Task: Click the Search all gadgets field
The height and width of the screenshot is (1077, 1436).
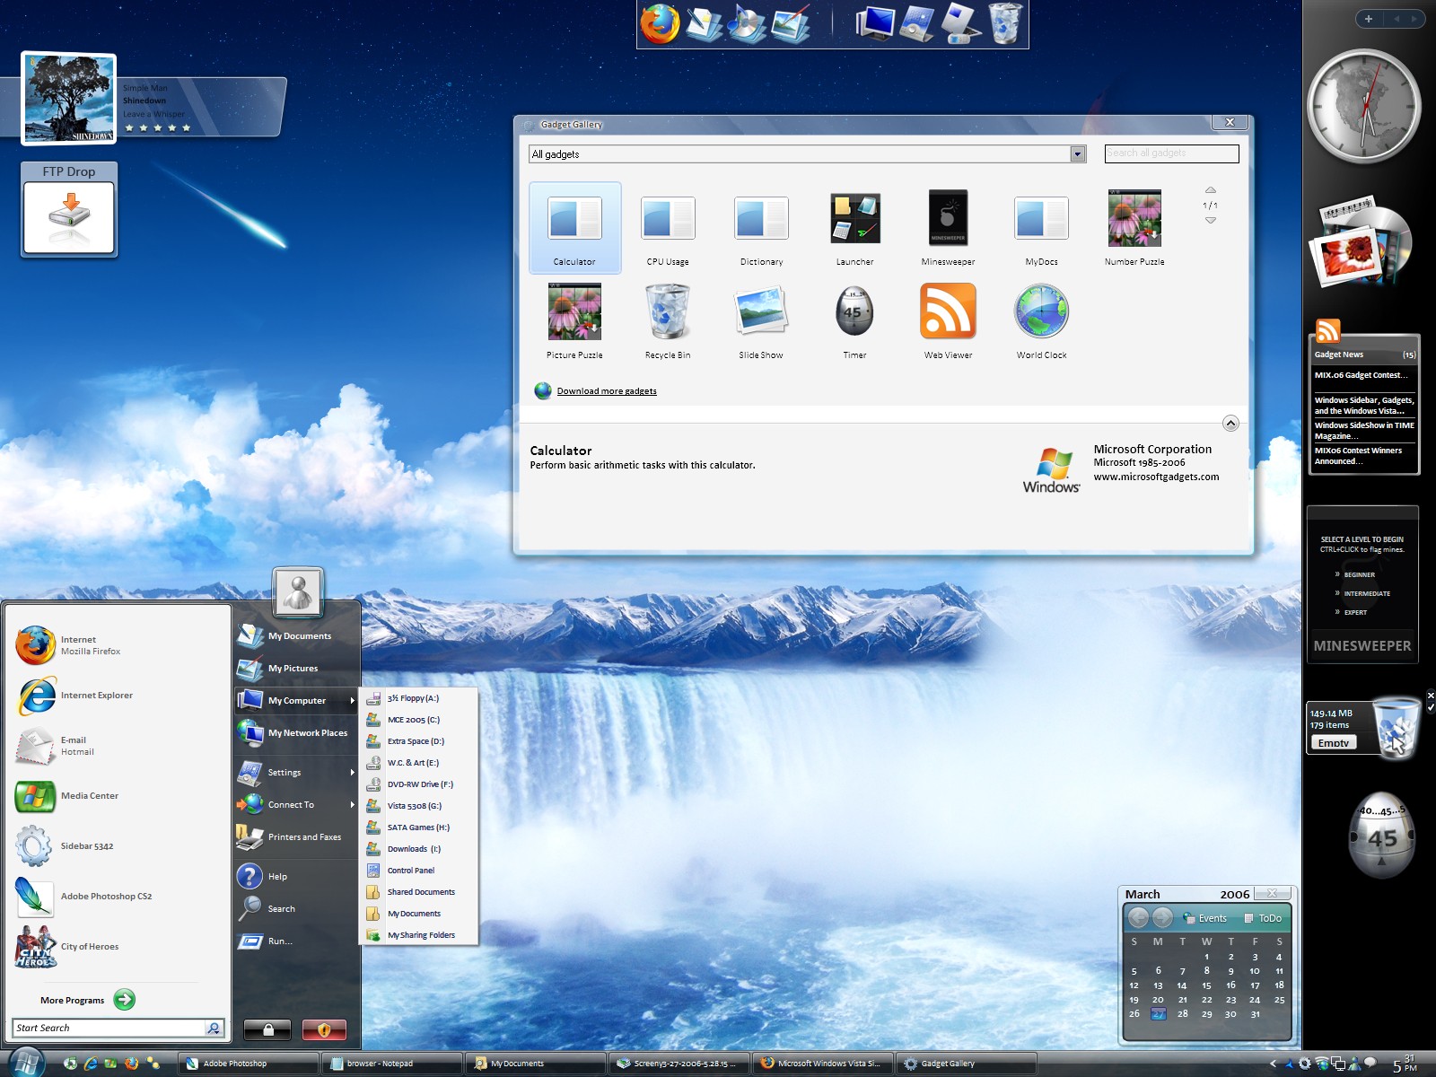Action: pos(1171,153)
